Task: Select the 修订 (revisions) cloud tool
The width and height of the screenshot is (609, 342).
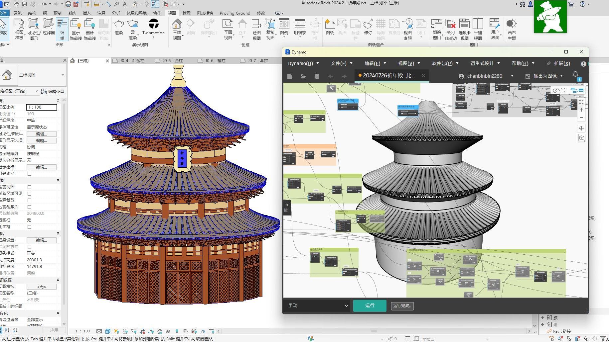Action: [x=368, y=27]
